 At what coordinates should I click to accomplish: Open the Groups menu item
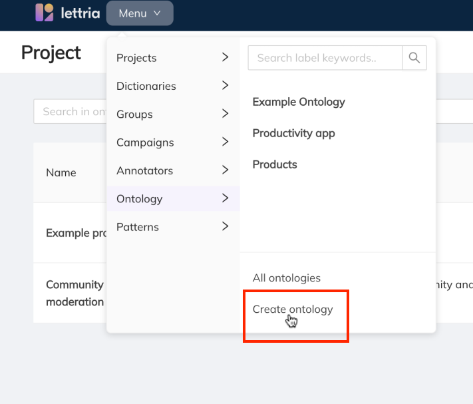click(173, 114)
